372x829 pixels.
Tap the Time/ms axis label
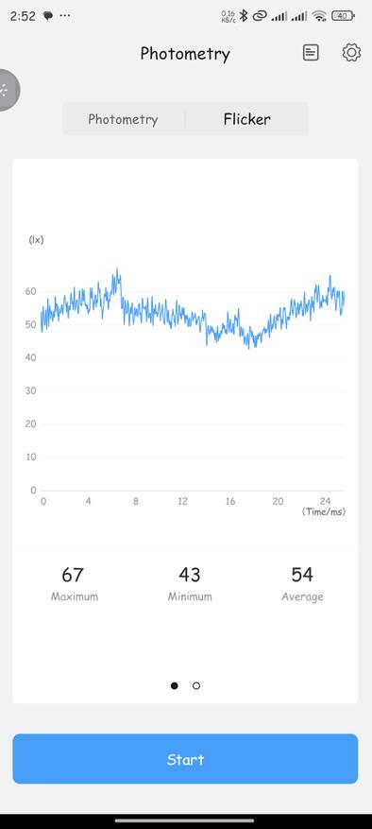coord(324,511)
